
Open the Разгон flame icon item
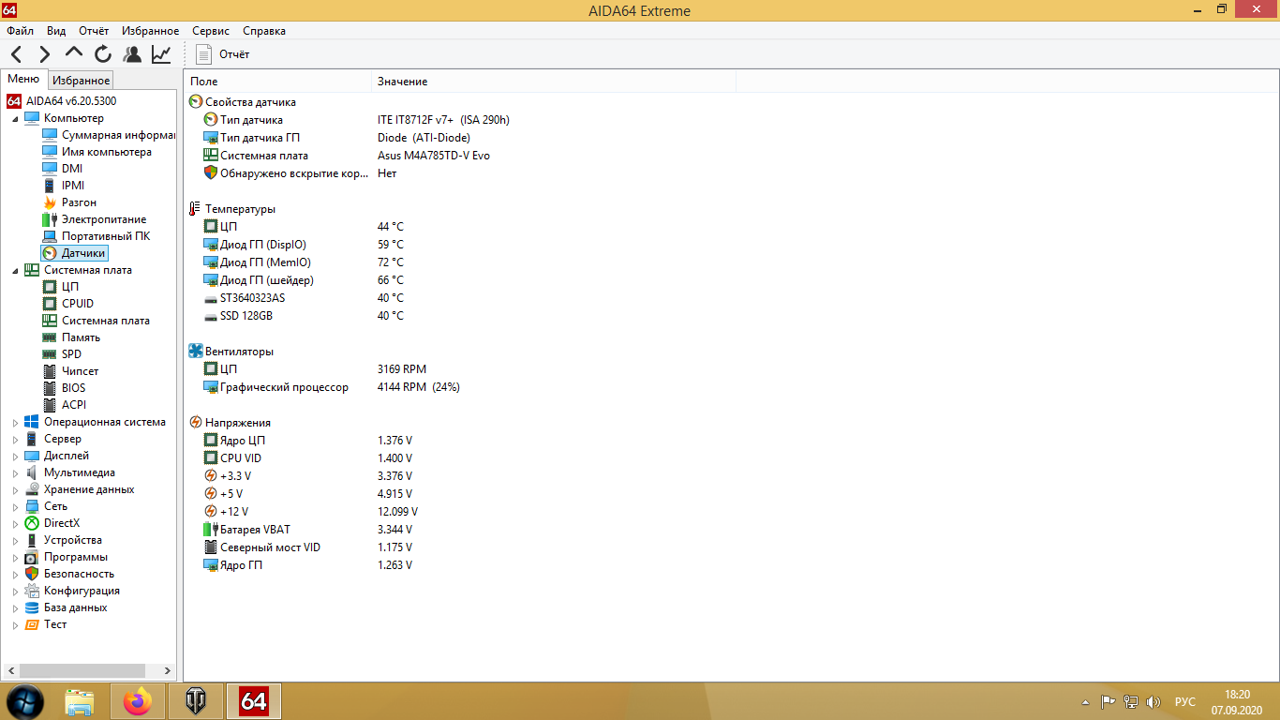point(50,202)
